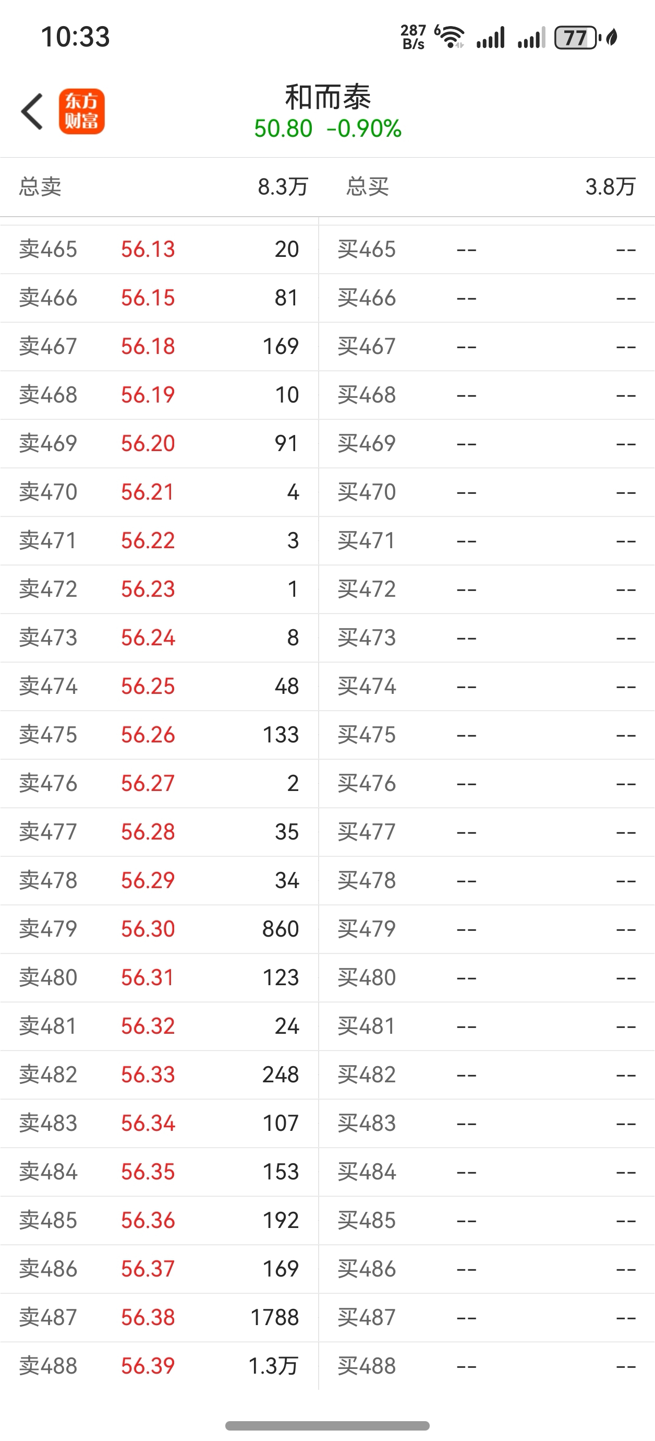Tap the battery level indicator
The width and height of the screenshot is (655, 1441).
pyautogui.click(x=576, y=38)
